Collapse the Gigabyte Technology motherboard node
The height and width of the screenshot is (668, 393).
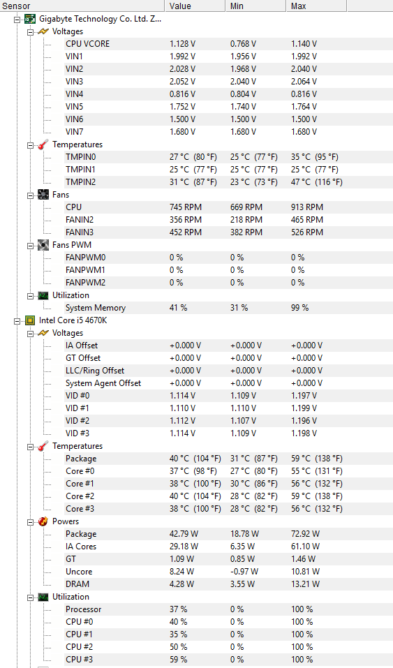click(x=17, y=20)
